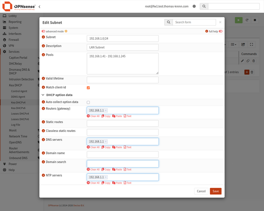The height and width of the screenshot is (211, 264).
Task: Click Clear All under Routers (gateway)
Action: (93, 116)
